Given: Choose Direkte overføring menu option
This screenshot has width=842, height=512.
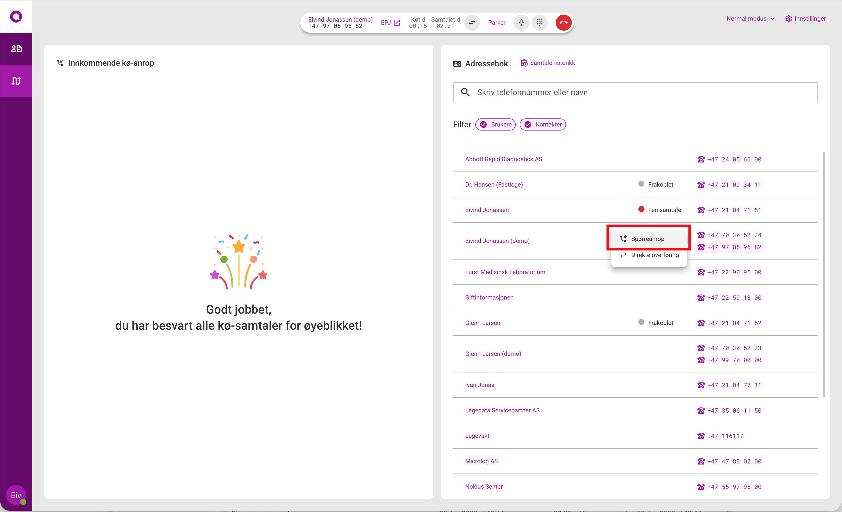Looking at the screenshot, I should pos(654,255).
